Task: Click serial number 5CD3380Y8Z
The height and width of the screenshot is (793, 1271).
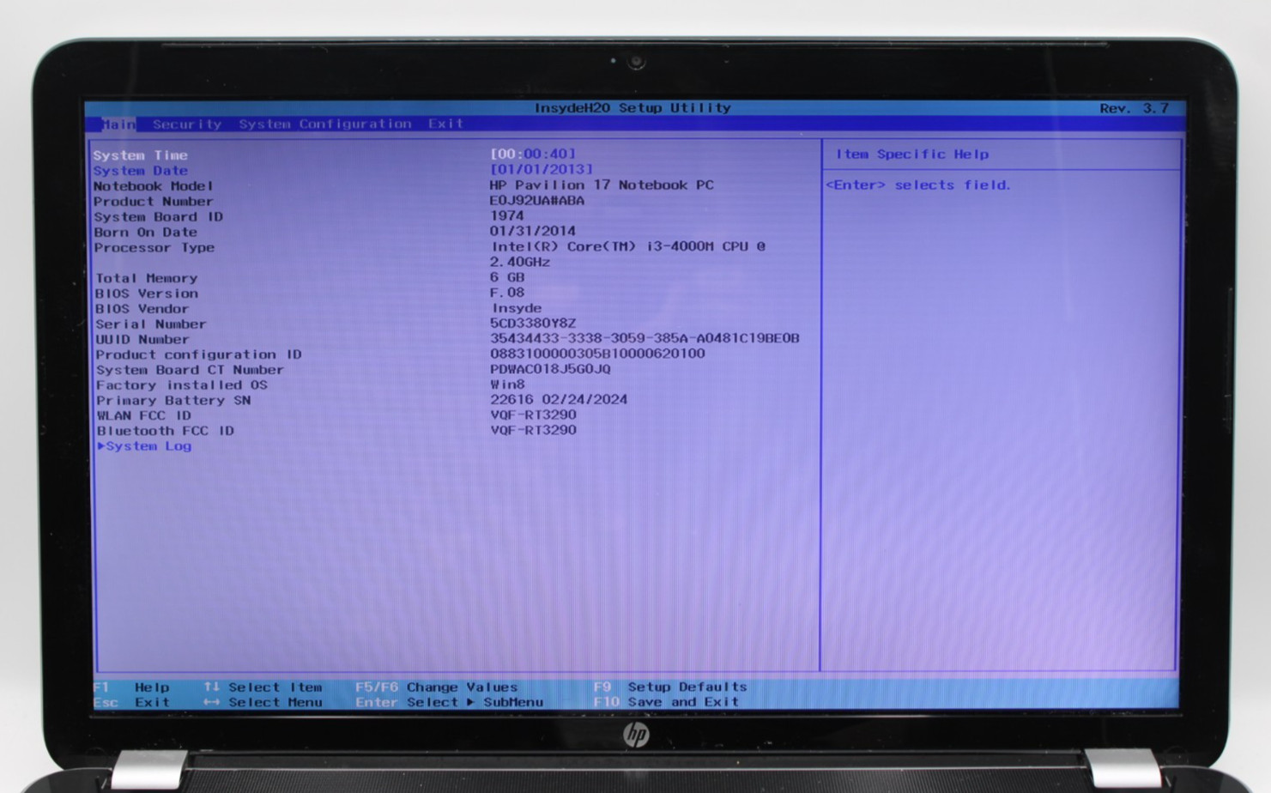Action: (533, 324)
